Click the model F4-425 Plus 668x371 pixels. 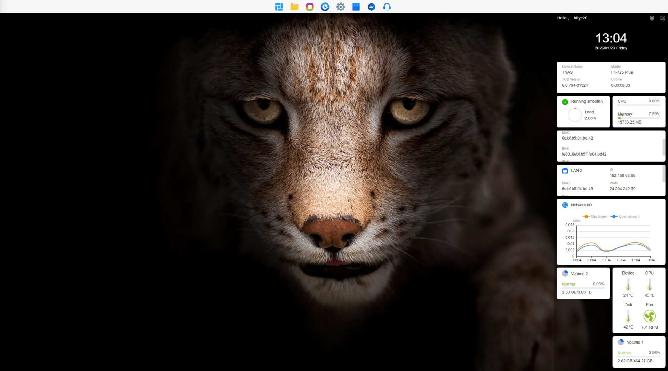(x=622, y=72)
